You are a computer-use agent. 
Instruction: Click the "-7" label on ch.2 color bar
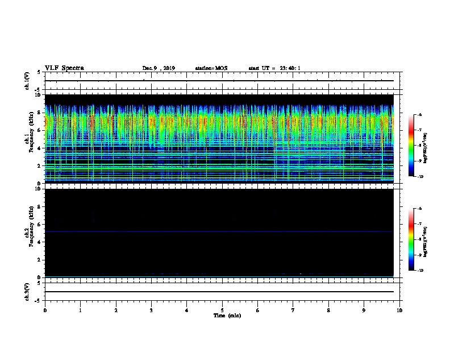tap(419, 224)
